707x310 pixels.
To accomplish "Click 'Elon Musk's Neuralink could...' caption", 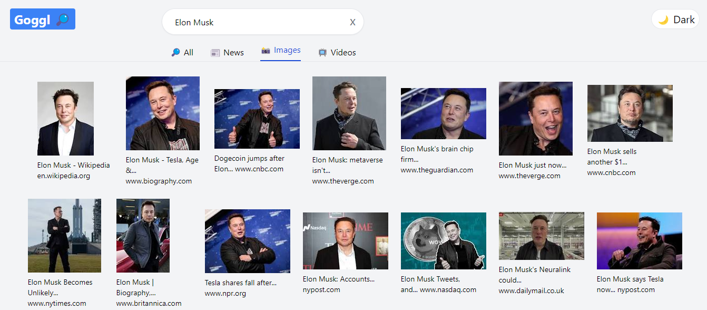I will (x=535, y=275).
